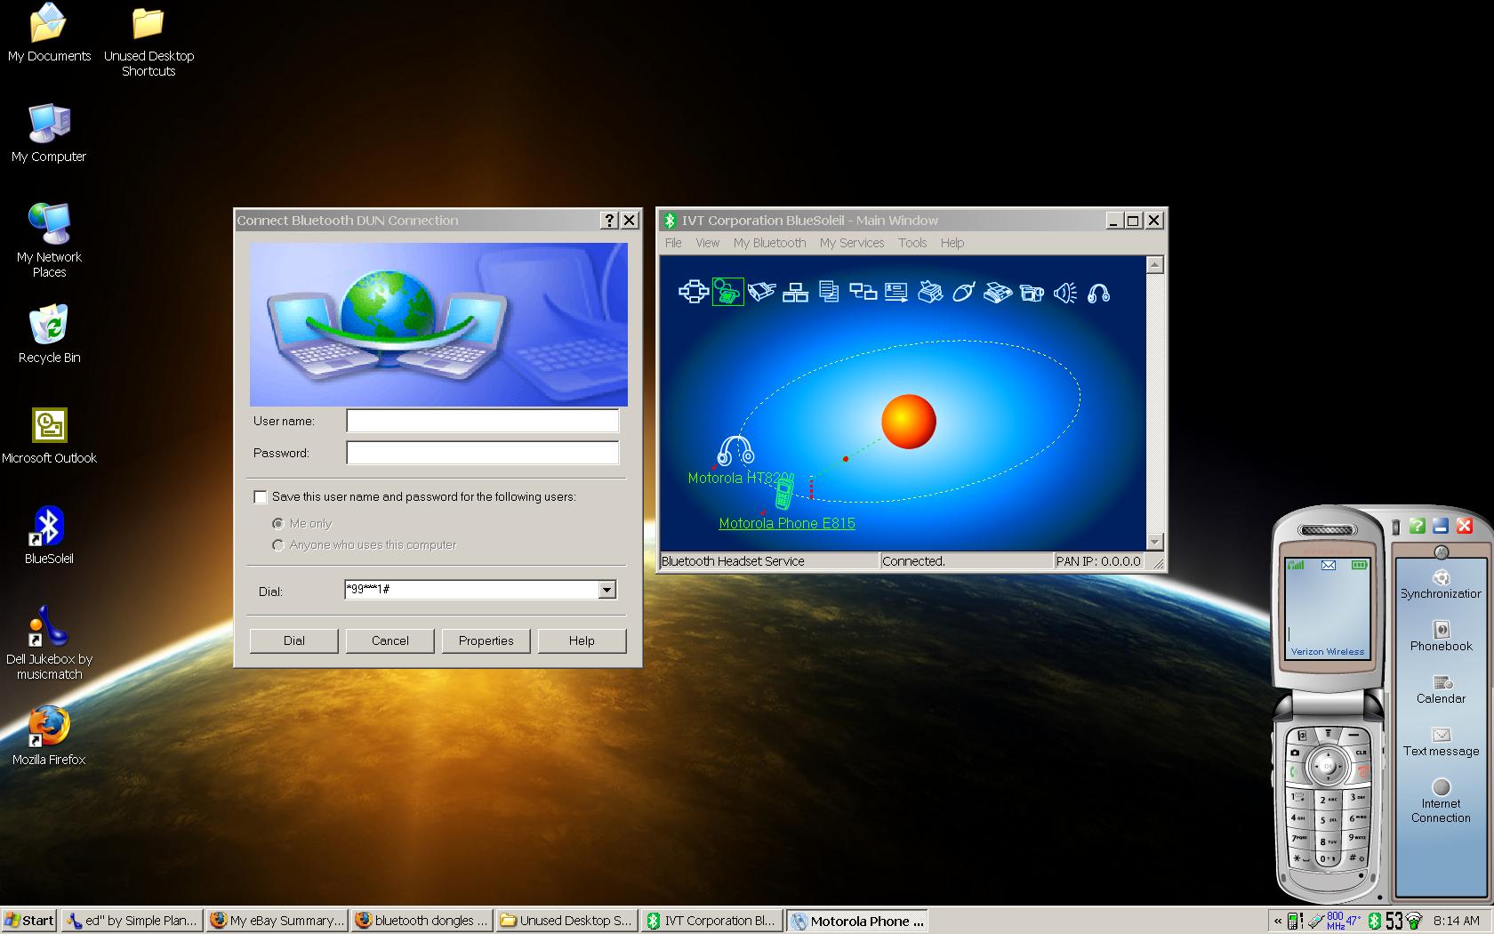
Task: Open Text message in Motorola Phone Tools
Action: pos(1441,742)
